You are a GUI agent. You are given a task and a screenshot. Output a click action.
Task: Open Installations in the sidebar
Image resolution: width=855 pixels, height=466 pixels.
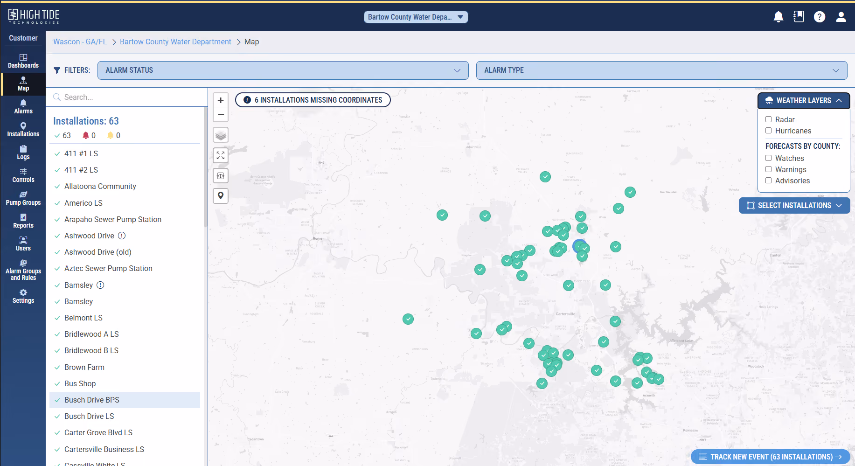pyautogui.click(x=23, y=130)
